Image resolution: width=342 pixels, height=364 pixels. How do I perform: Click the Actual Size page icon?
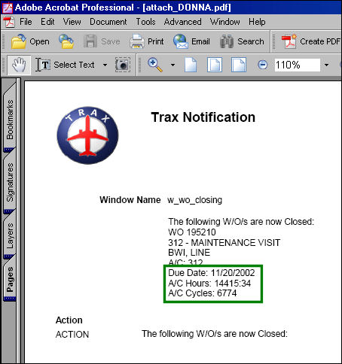(x=191, y=65)
